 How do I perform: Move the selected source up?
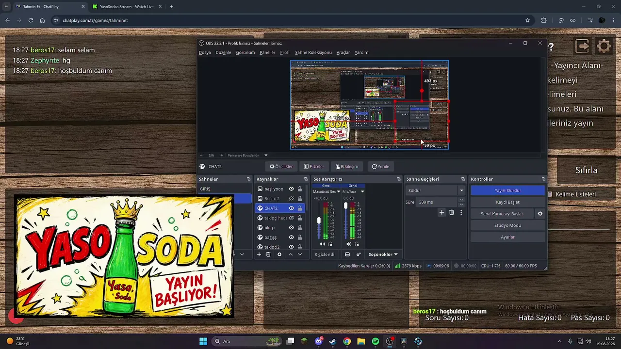tap(291, 254)
